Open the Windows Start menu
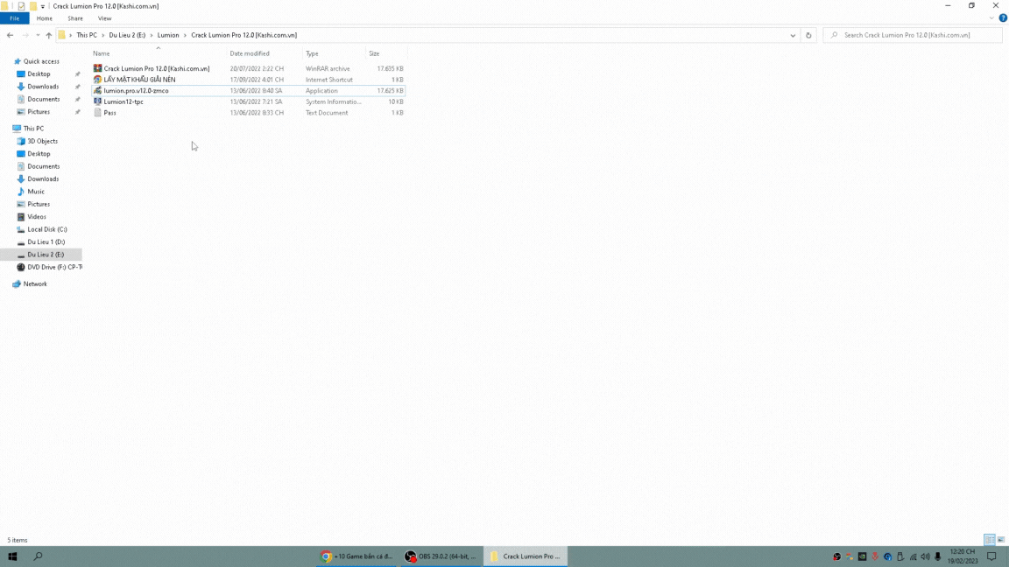Screen dimensions: 1009x567 pos(12,556)
